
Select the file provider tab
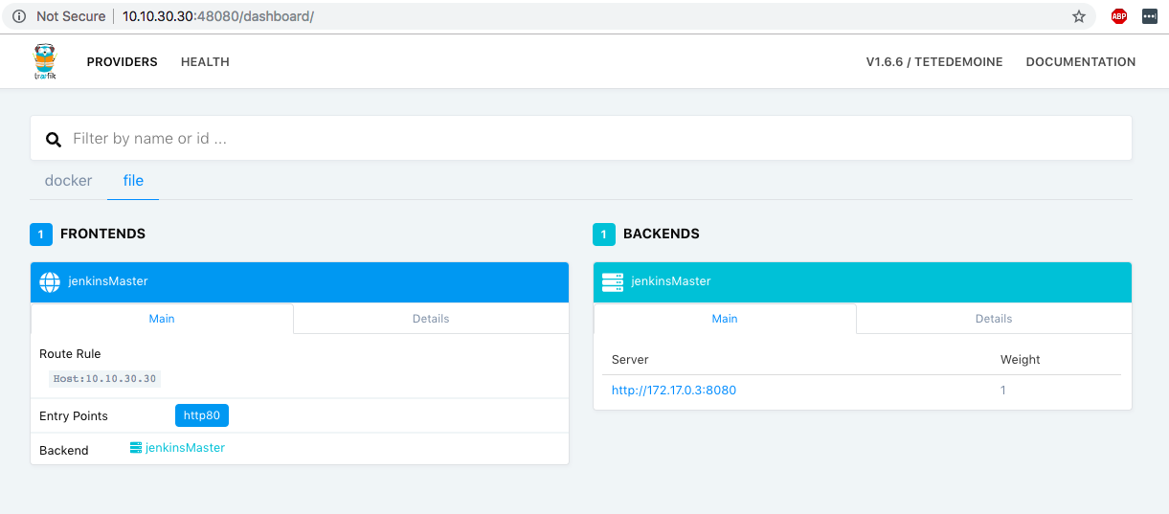[133, 181]
